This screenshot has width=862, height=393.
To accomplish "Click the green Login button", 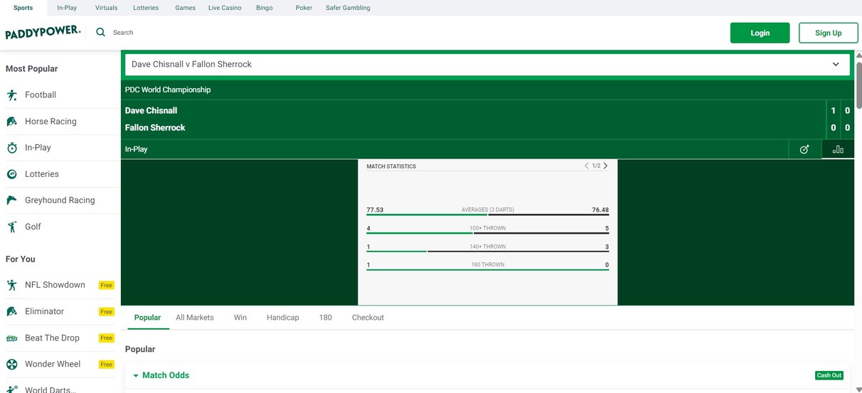I will (760, 33).
